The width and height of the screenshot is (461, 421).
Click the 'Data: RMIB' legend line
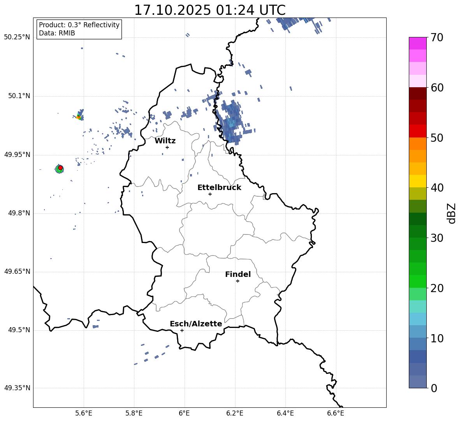pyautogui.click(x=57, y=33)
